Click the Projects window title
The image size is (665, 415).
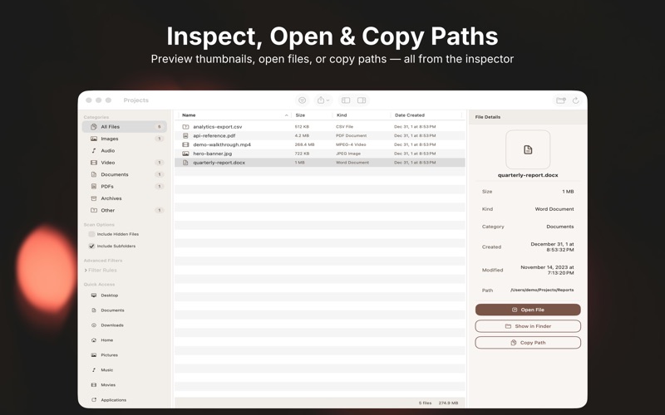click(x=135, y=100)
